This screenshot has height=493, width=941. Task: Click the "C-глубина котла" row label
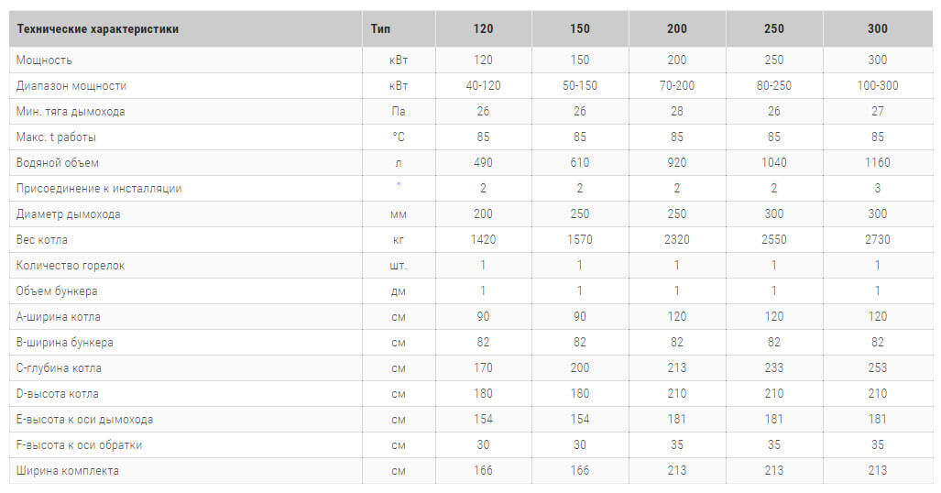[59, 367]
